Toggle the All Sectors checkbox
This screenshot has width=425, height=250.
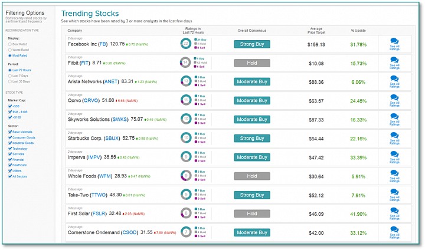(x=10, y=176)
